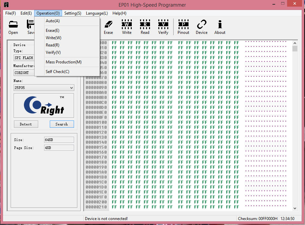Open the Language(L) menu
Viewport: 305px width, 225px height.
(x=97, y=13)
